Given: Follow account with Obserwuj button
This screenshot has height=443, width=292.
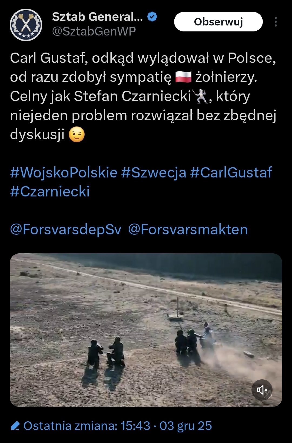Looking at the screenshot, I should point(218,22).
